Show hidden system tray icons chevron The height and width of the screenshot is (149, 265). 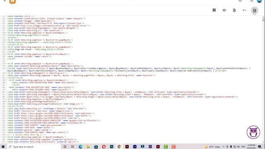tap(224, 147)
